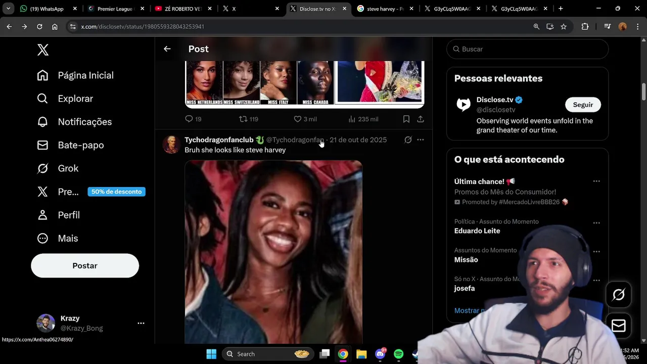Click the floating Grok button
Viewport: 647px width, 364px height.
click(x=619, y=295)
